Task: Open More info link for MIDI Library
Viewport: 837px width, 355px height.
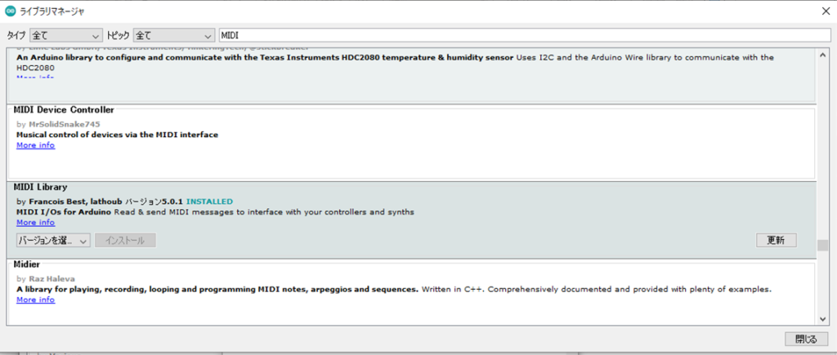Action: (x=35, y=222)
